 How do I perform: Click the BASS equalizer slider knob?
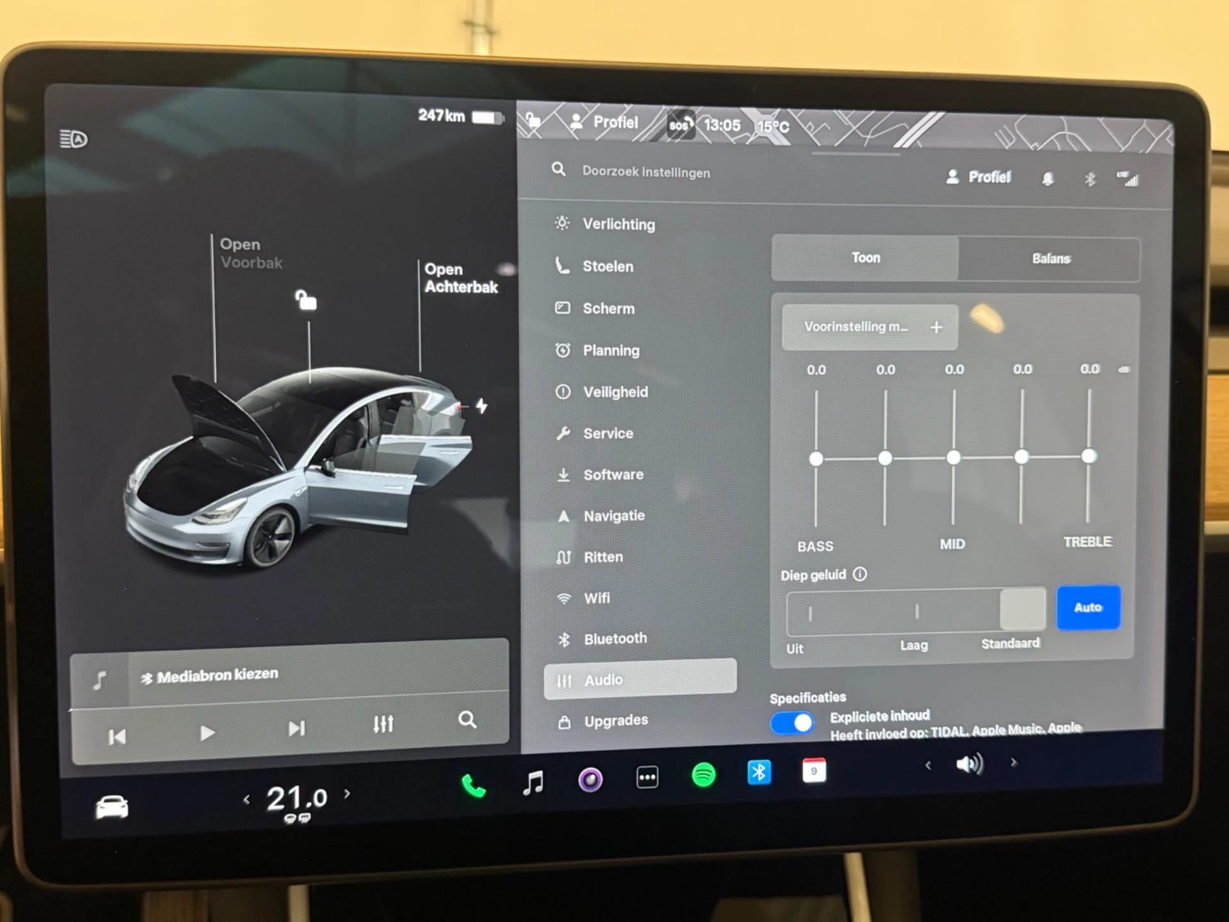815,459
